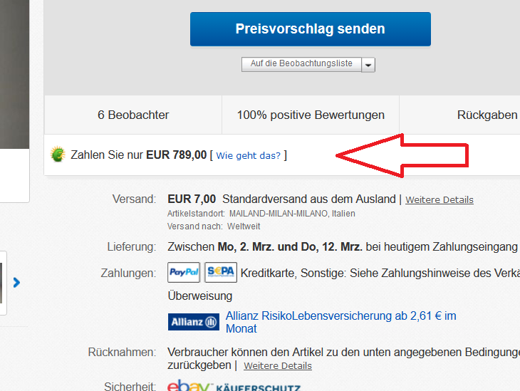Image resolution: width=520 pixels, height=391 pixels.
Task: Select 100% positive Bewertungen cell
Action: point(311,115)
